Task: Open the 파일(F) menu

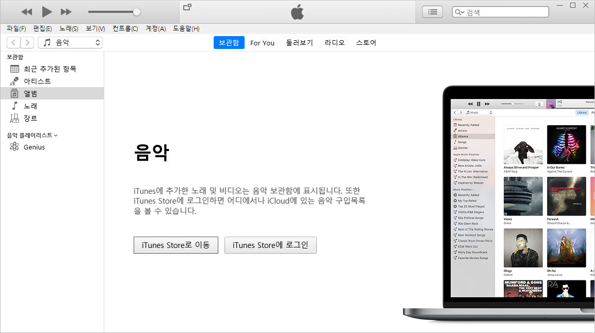Action: (x=17, y=28)
